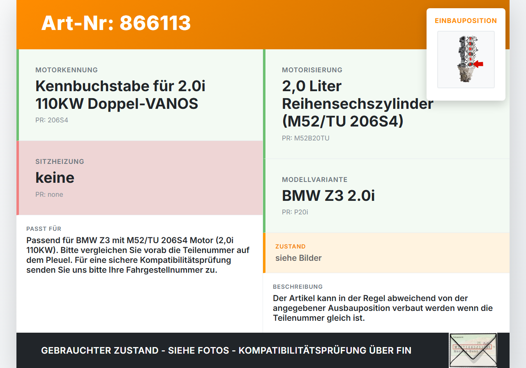Click the SITZHEIZUNG label
Screen dimensions: 526x368
pos(60,161)
